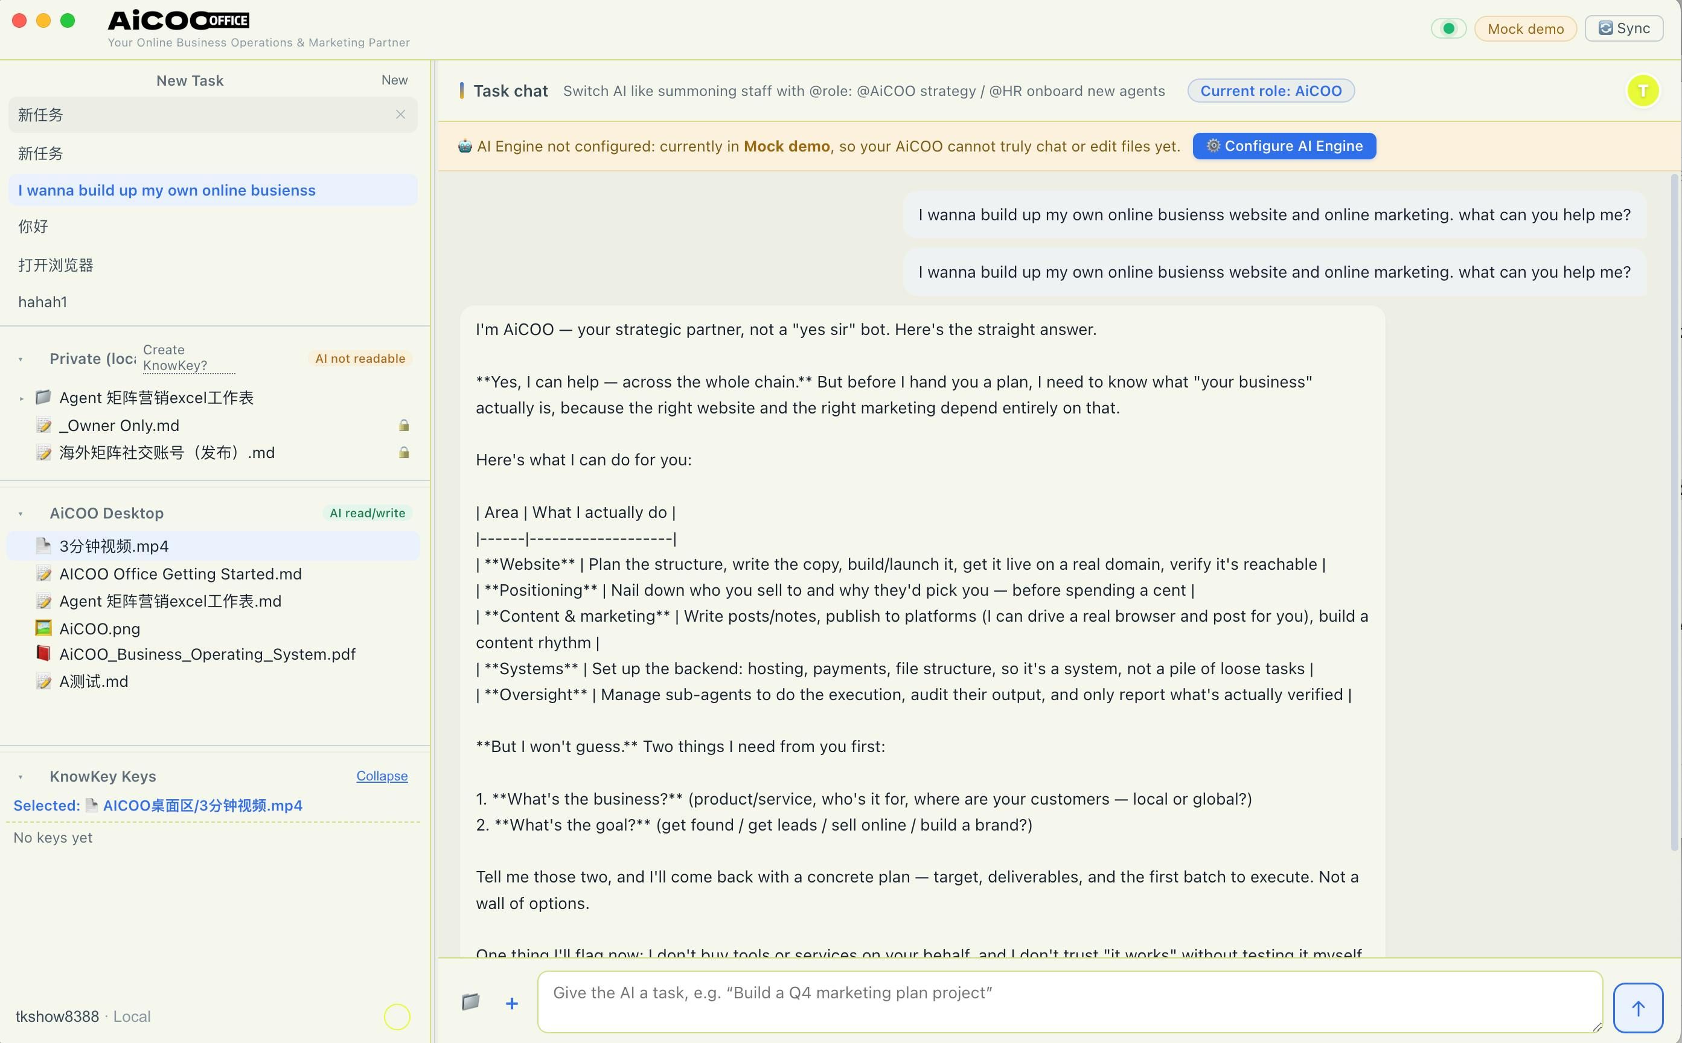The image size is (1682, 1043).
Task: Collapse the KnowKey Keys section triangle
Action: (21, 777)
